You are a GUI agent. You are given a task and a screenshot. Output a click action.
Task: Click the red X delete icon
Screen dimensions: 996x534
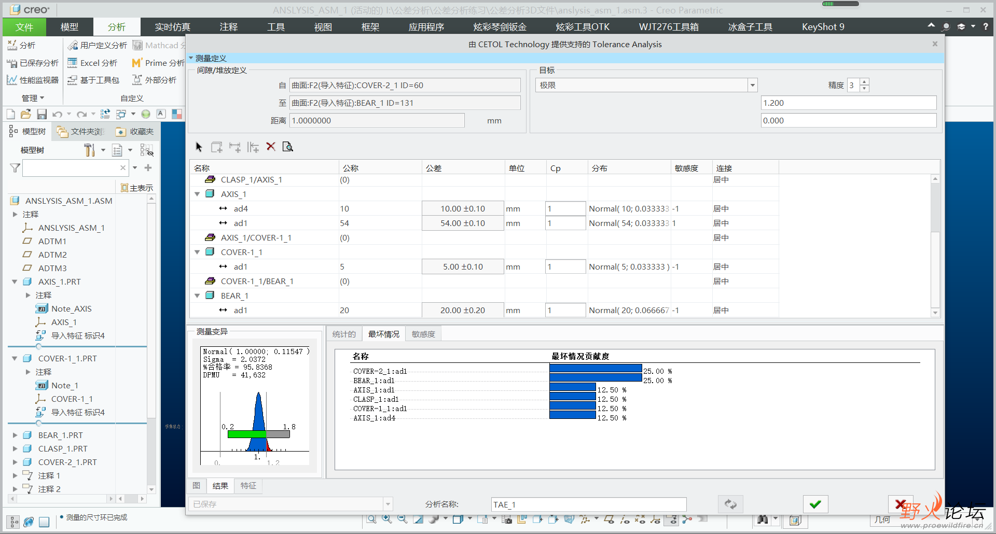[x=271, y=146]
